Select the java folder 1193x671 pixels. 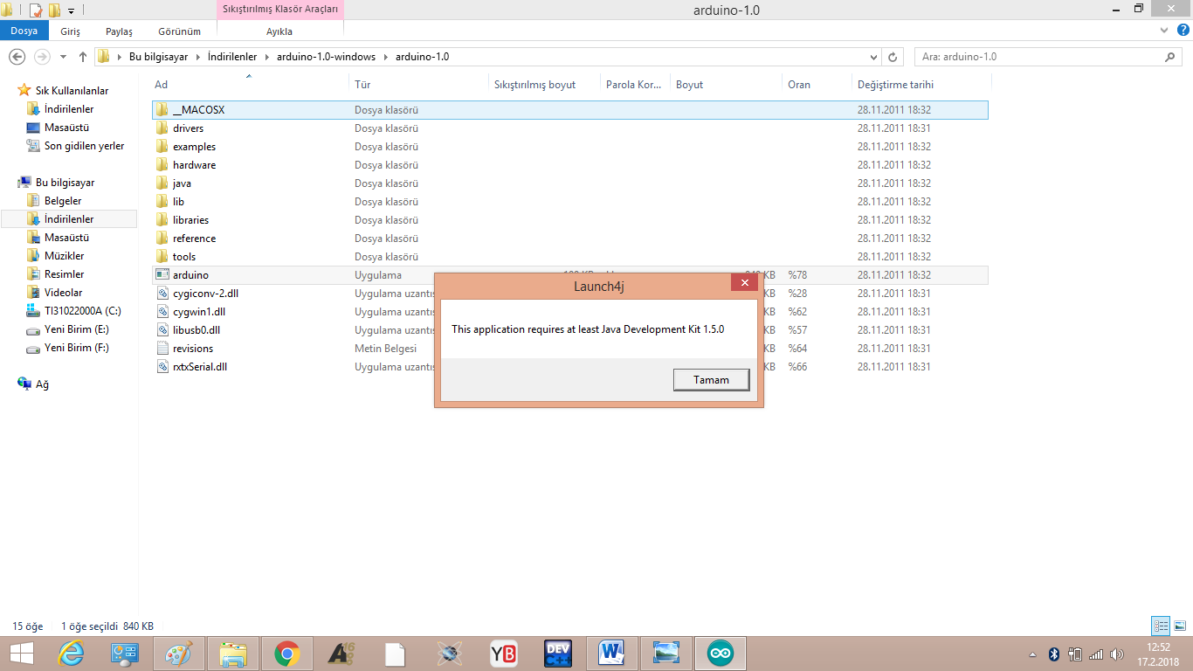point(182,183)
